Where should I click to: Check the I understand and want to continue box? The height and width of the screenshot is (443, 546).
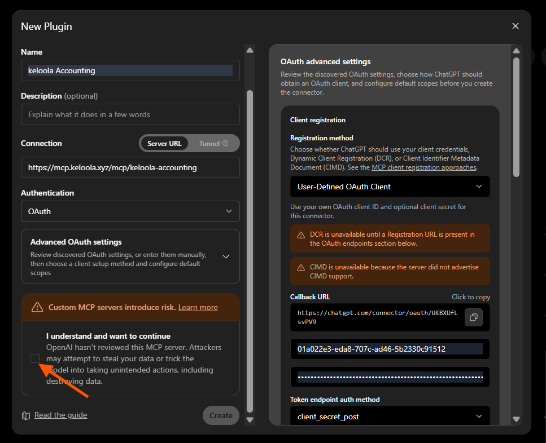tap(35, 358)
